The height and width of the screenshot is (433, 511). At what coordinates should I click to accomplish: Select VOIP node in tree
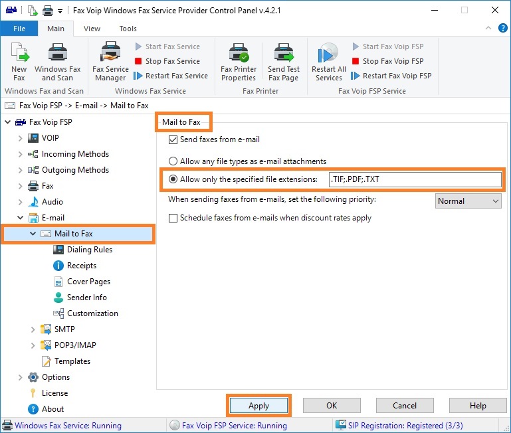(50, 138)
